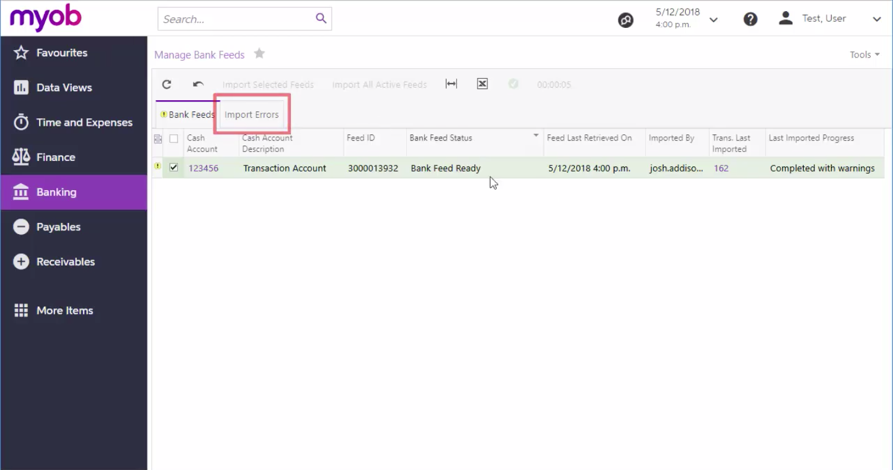Click the Bank Feed Ready status cell
This screenshot has height=470, width=893.
pyautogui.click(x=475, y=168)
